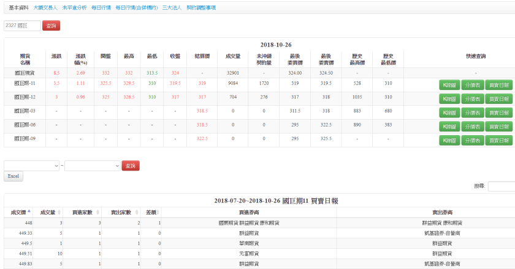Open K線圖 for 國巨期-11
This screenshot has height=269, width=515.
pyautogui.click(x=449, y=85)
